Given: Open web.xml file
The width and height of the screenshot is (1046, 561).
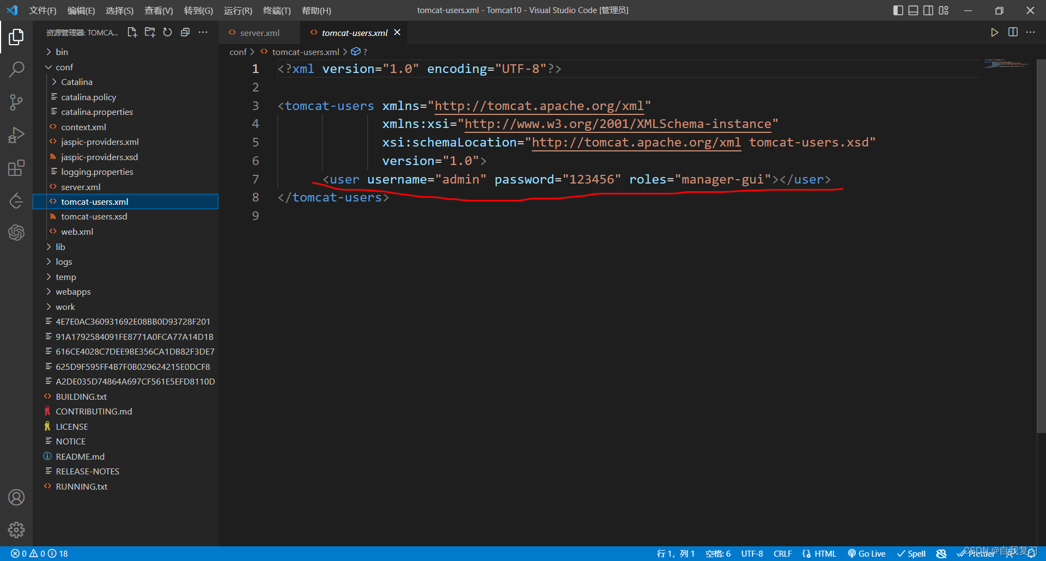Looking at the screenshot, I should pyautogui.click(x=125, y=231).
